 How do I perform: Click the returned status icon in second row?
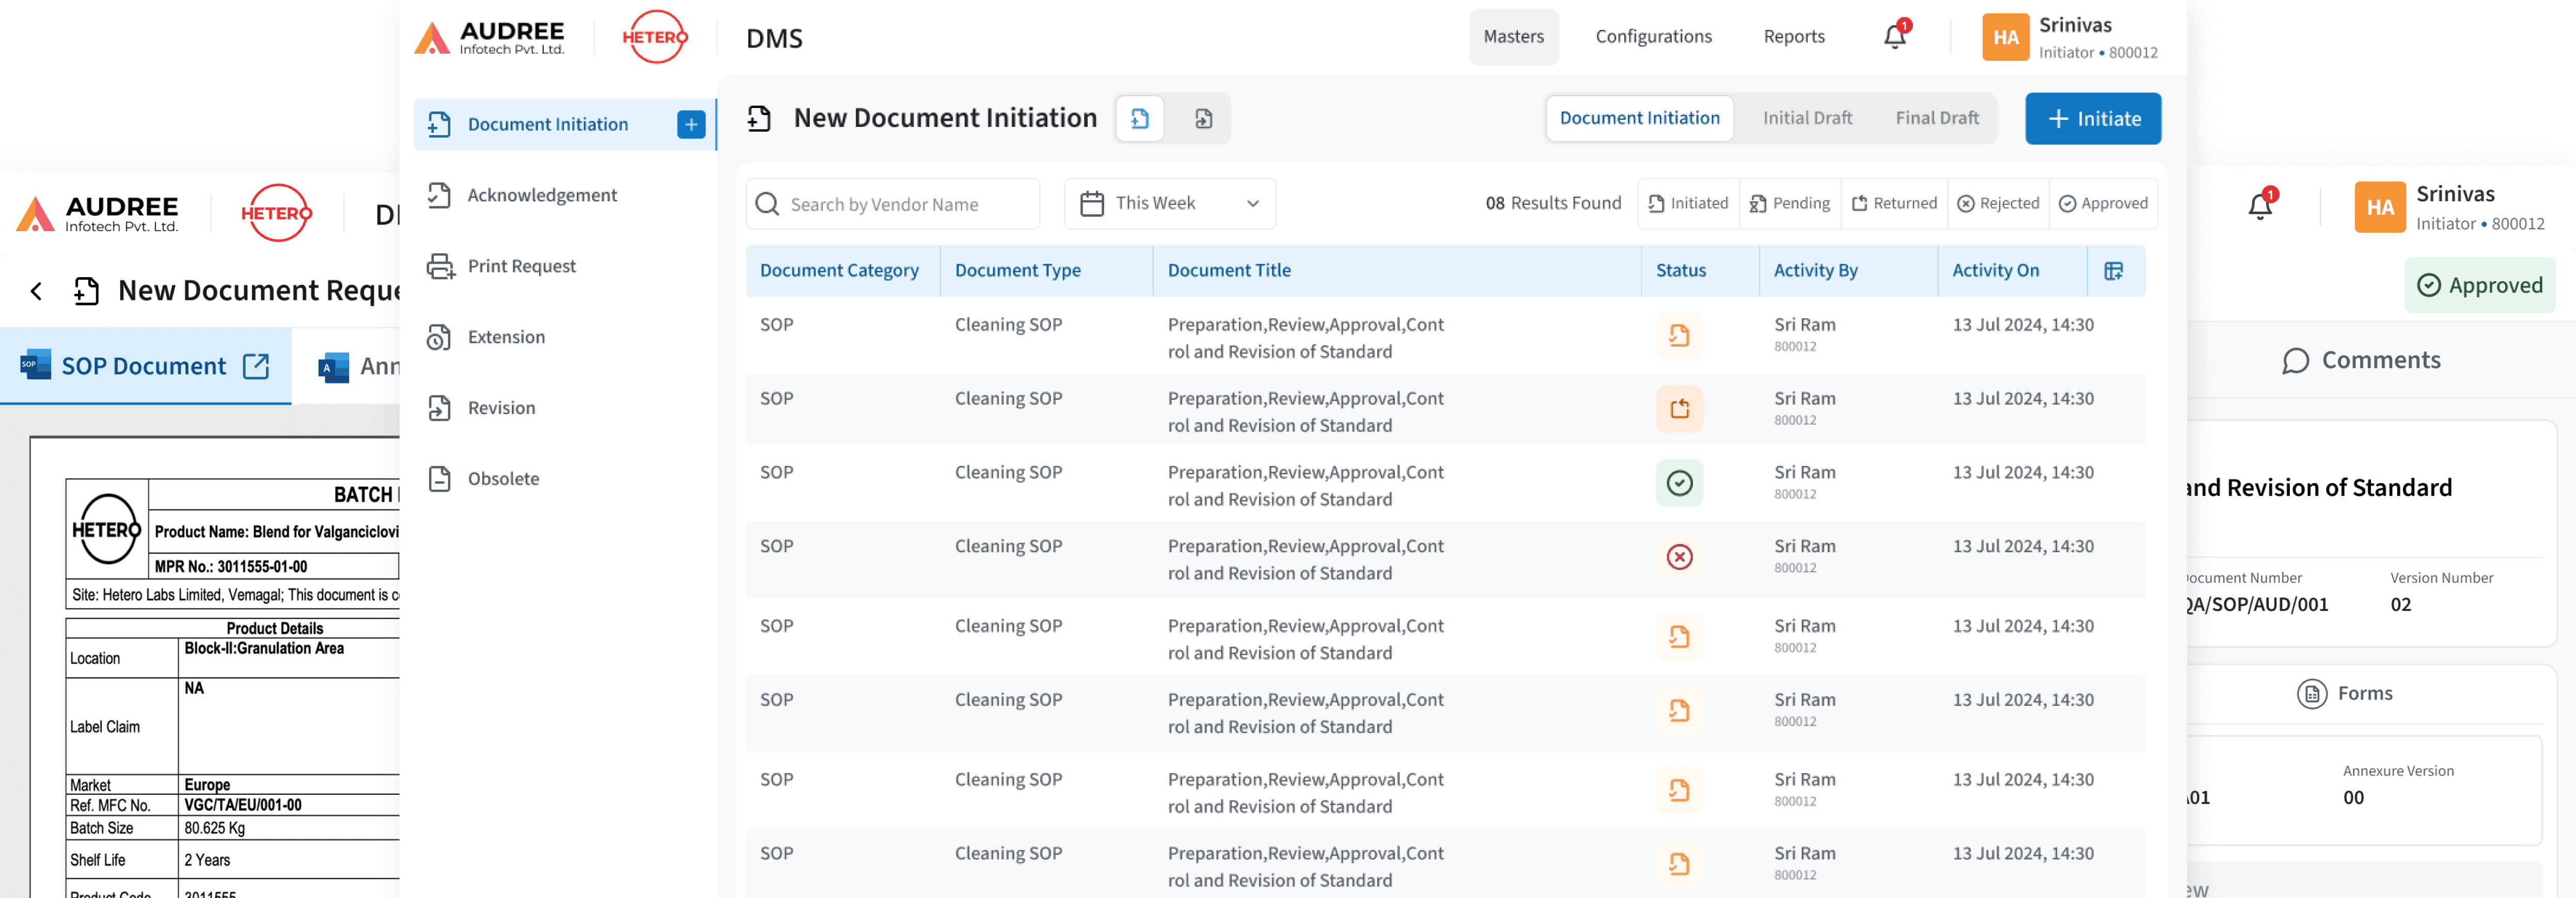click(1679, 410)
